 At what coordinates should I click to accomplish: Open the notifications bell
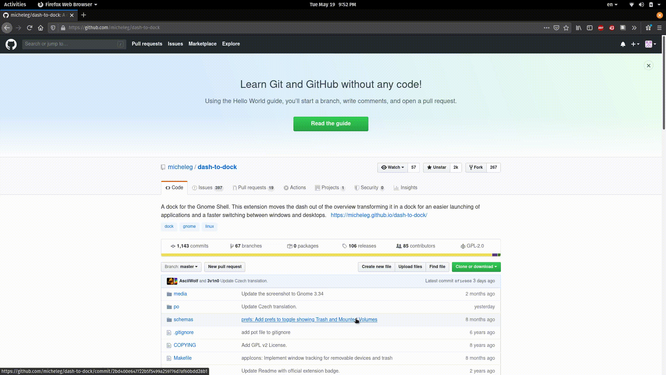point(623,44)
